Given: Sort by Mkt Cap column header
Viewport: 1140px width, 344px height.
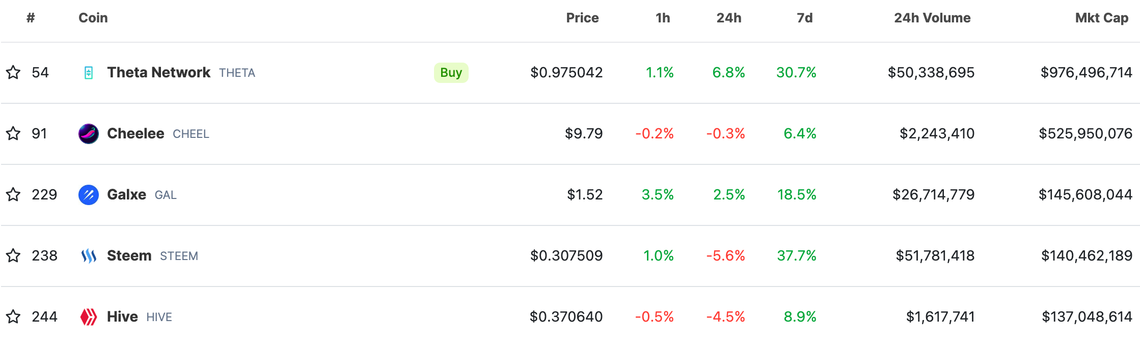Looking at the screenshot, I should [1102, 17].
